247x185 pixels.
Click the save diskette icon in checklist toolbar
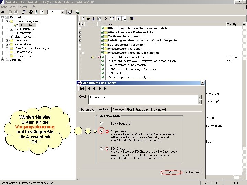tap(89, 18)
